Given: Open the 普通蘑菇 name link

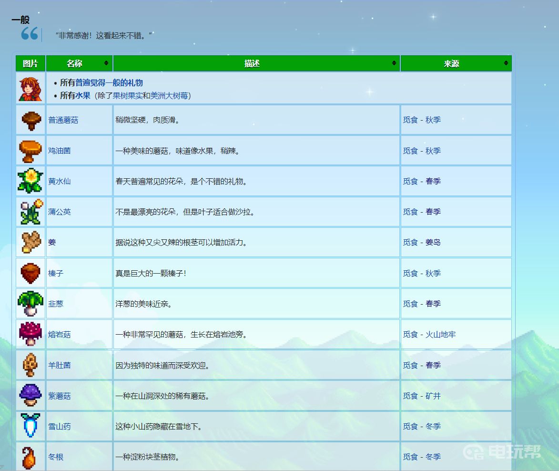Looking at the screenshot, I should (x=63, y=120).
